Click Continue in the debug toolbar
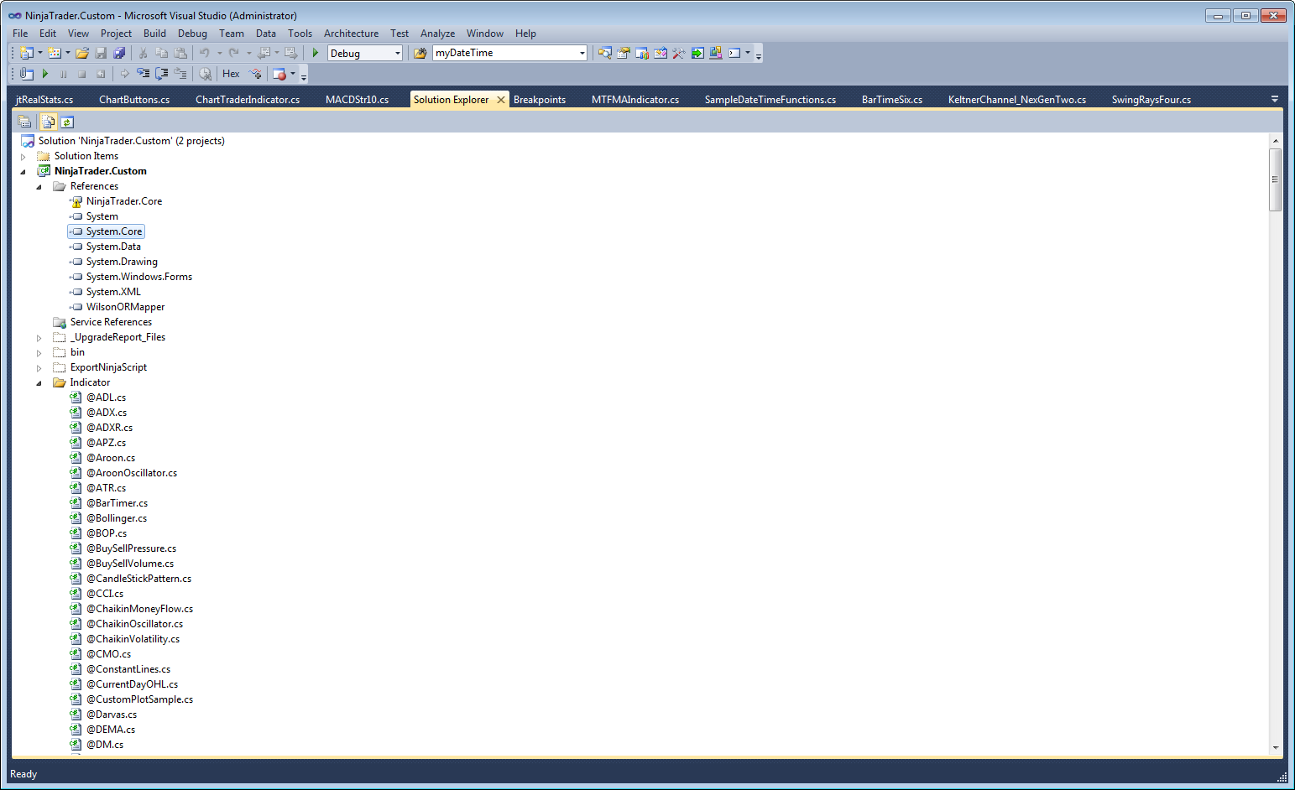This screenshot has height=790, width=1295. (45, 74)
